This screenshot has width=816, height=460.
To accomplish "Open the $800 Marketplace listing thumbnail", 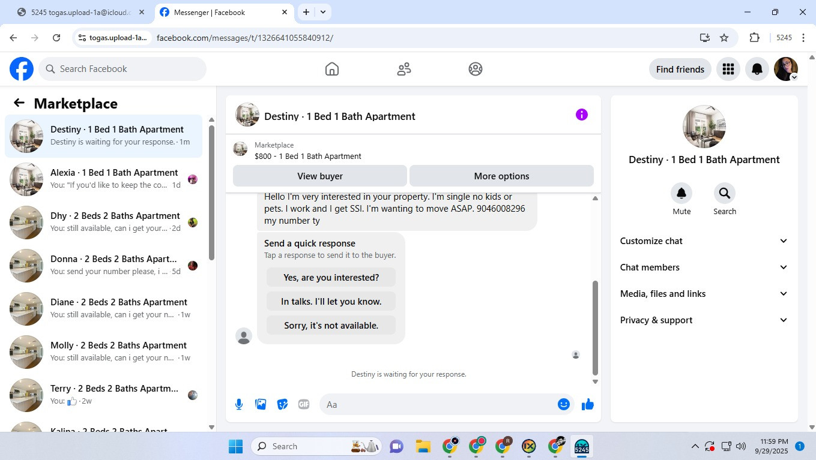I will pyautogui.click(x=240, y=149).
